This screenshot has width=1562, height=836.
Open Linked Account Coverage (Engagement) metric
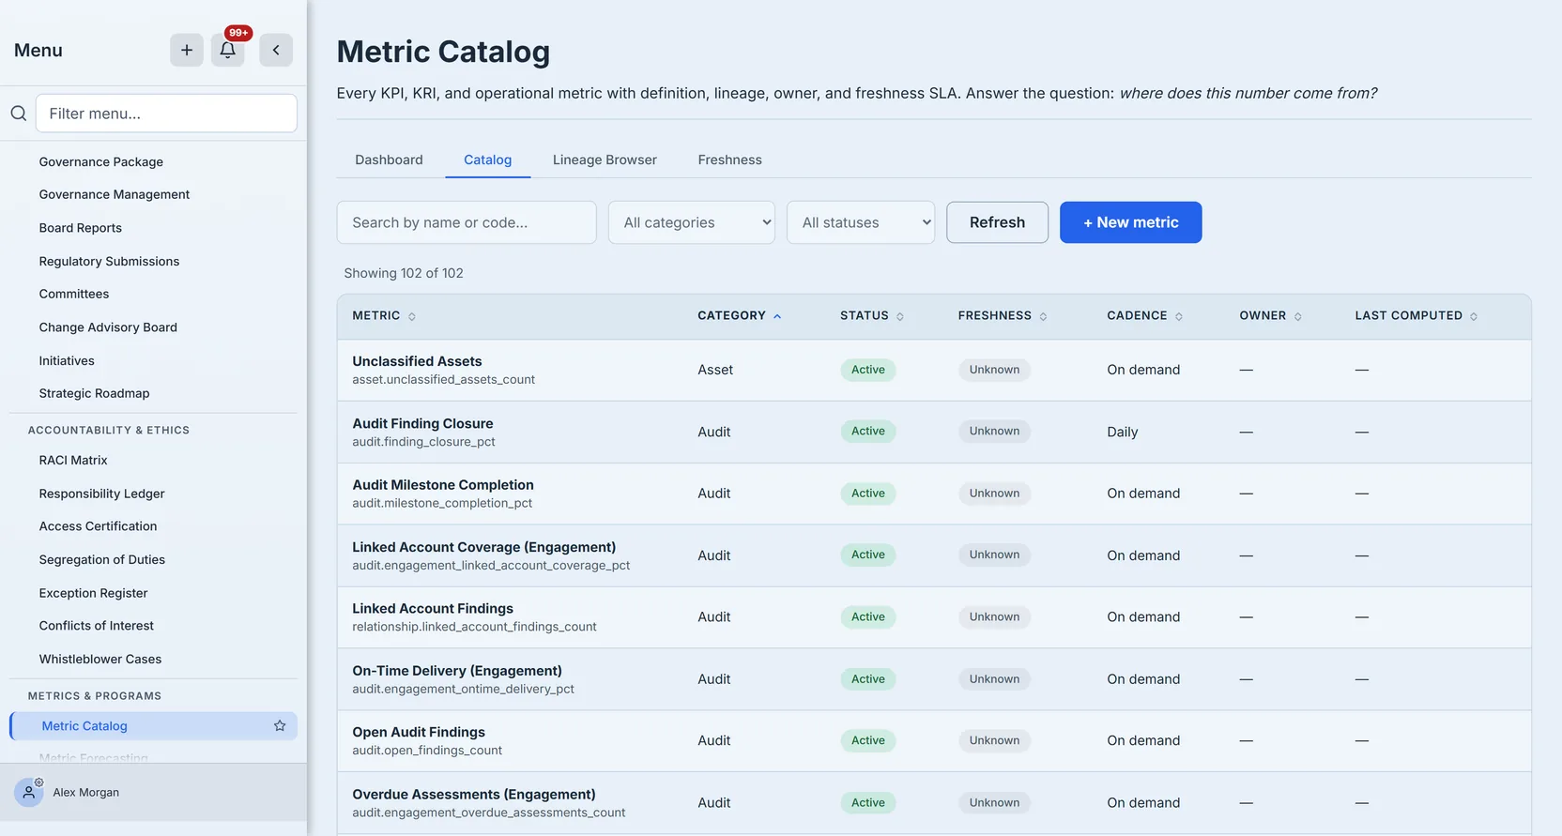click(x=484, y=547)
